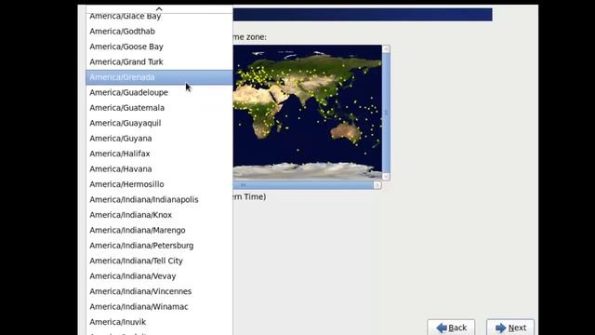
Task: Click the Back button
Action: pos(451,328)
